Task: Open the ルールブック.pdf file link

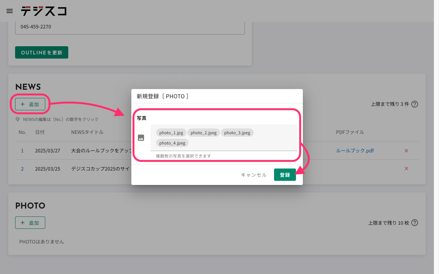Action: pos(355,151)
